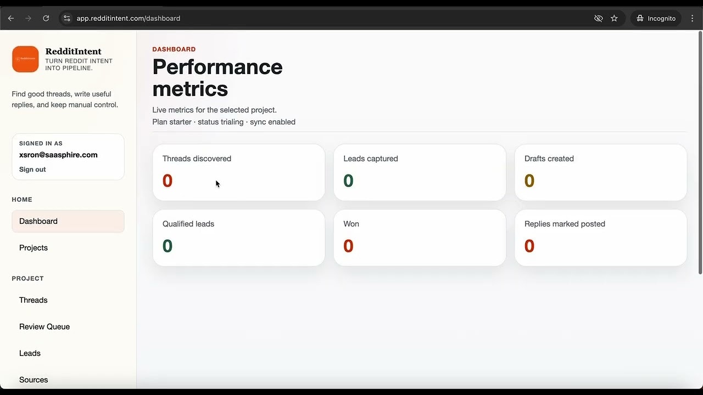703x395 pixels.
Task: Click the RedditIntent orange logo
Action: point(25,59)
